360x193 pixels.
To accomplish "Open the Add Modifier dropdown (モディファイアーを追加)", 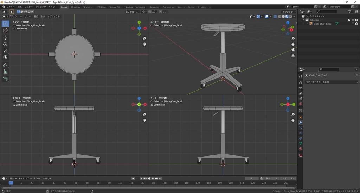I will tap(331, 82).
